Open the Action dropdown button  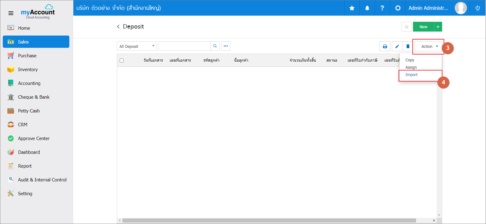(x=428, y=46)
